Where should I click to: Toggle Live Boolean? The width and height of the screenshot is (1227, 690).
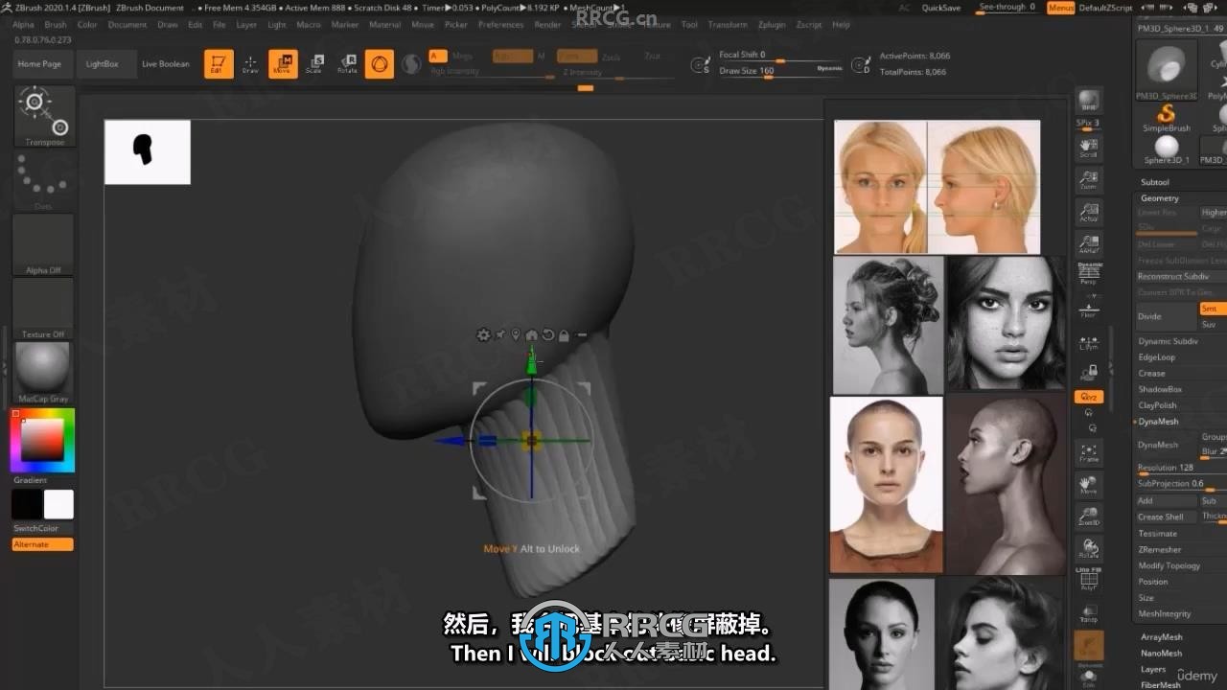(166, 64)
